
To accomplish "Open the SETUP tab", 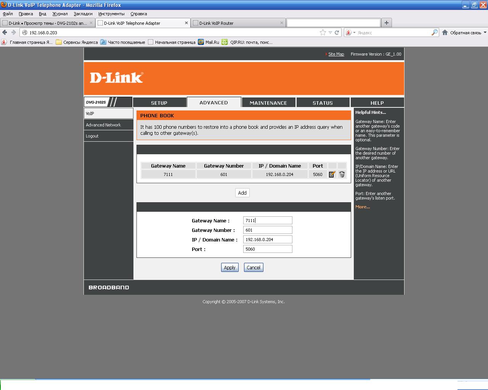I will pos(159,103).
